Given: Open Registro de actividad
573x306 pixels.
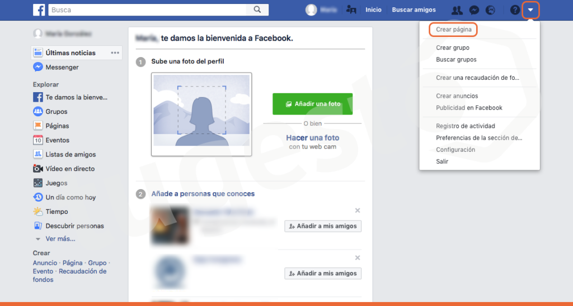Looking at the screenshot, I should [x=465, y=126].
